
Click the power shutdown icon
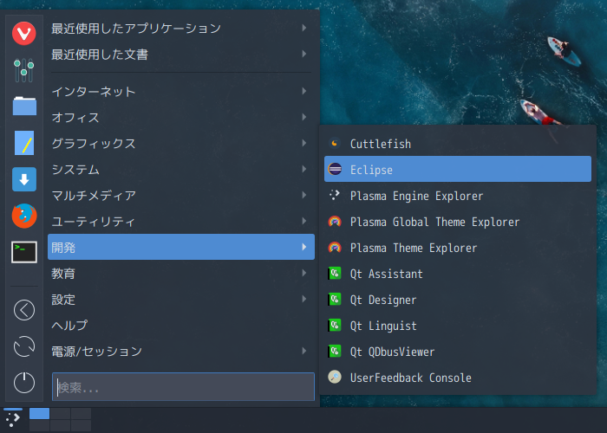tap(24, 383)
